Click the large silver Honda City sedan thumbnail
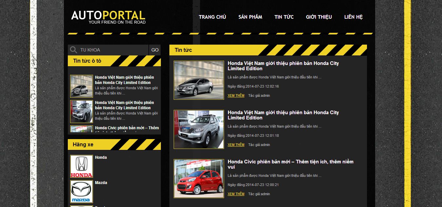The height and width of the screenshot is (207, 442). point(199,80)
